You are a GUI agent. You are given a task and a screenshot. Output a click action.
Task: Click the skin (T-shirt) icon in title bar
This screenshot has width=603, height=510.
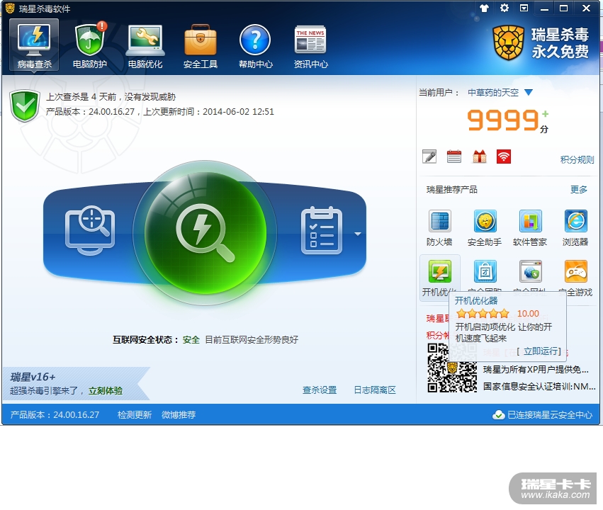pyautogui.click(x=484, y=8)
